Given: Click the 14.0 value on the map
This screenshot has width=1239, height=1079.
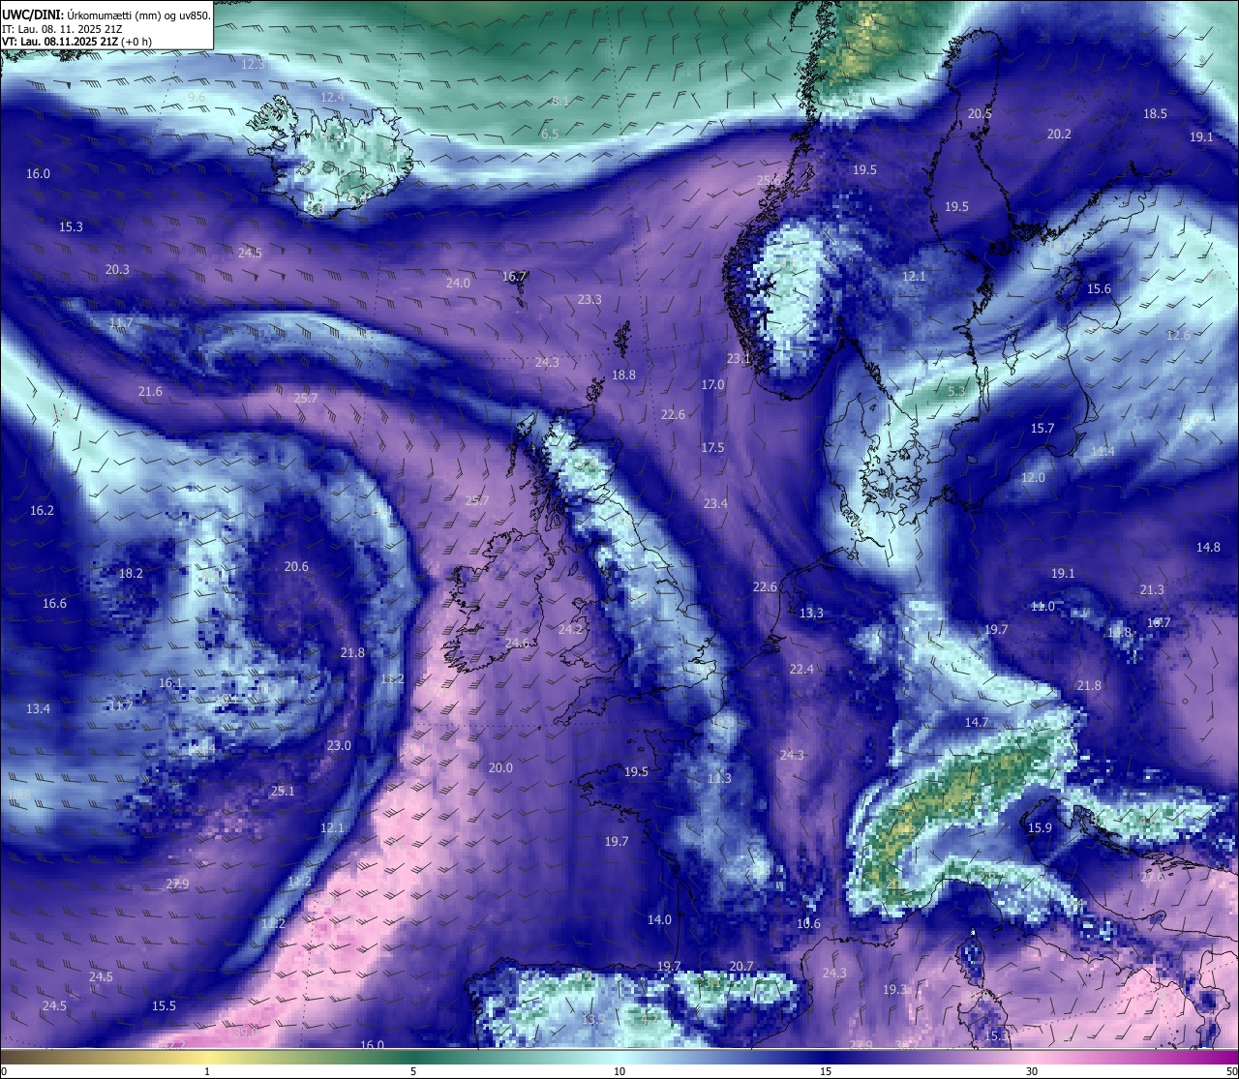Looking at the screenshot, I should tap(659, 920).
